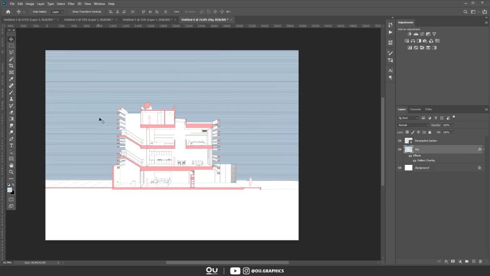
Task: Add a Photo Filter adjustment
Action: [x=425, y=41]
